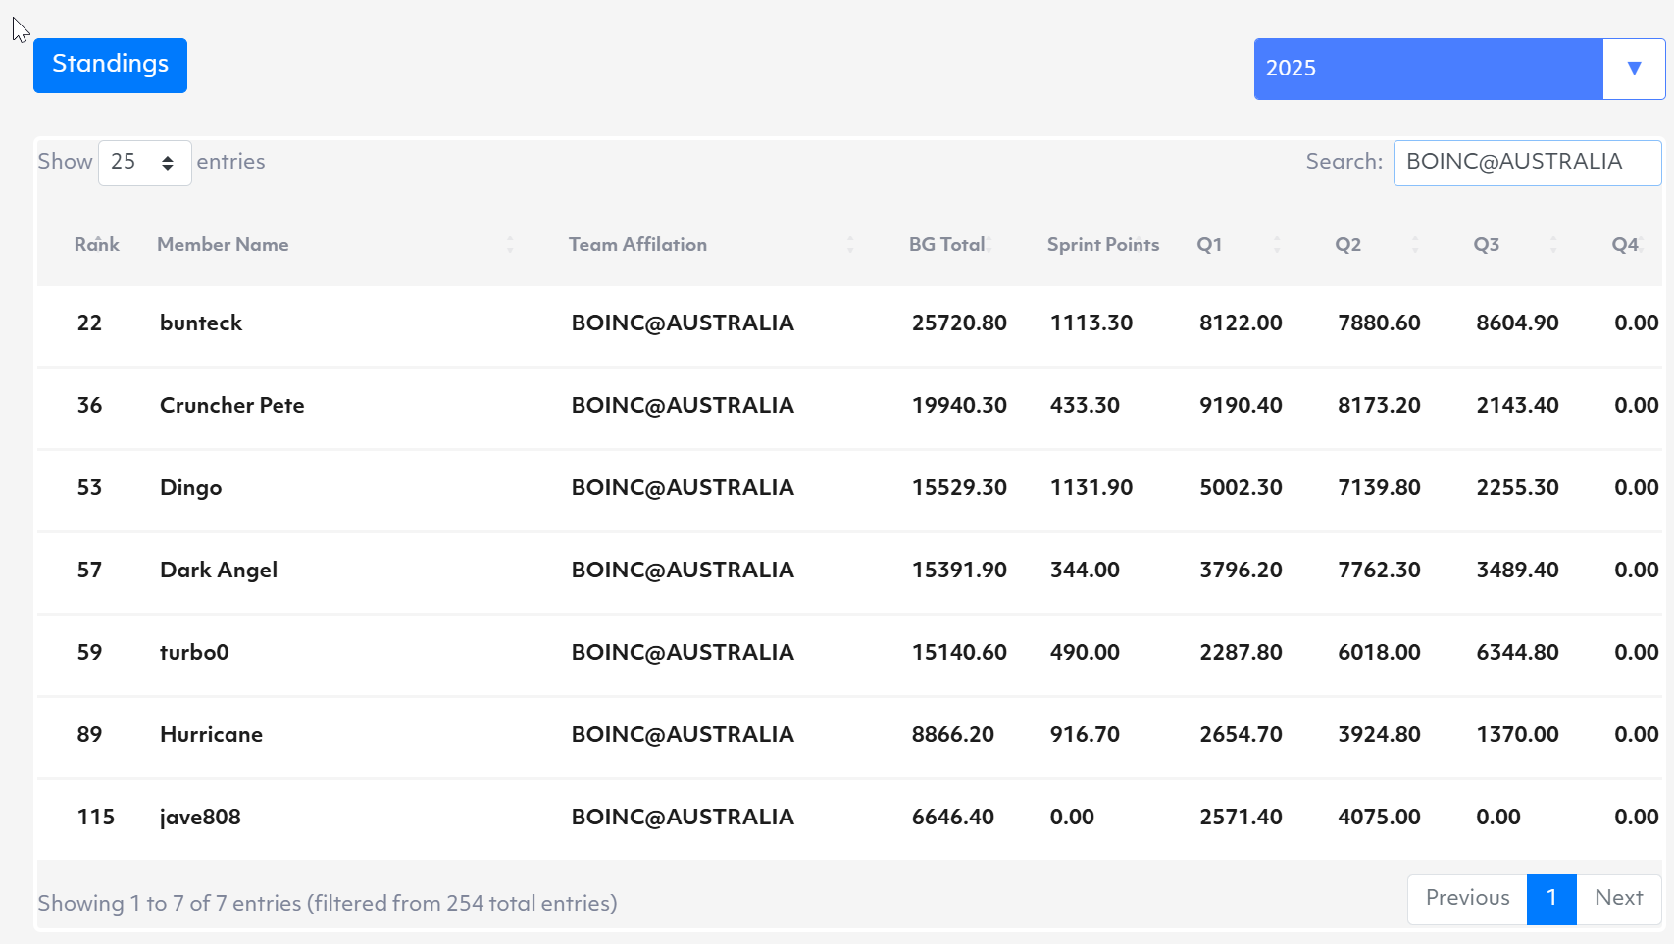
Task: Select member name Dark Angel
Action: tap(219, 571)
